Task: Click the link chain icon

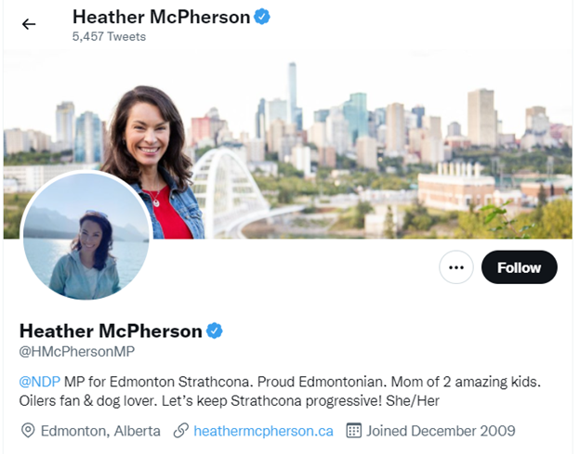Action: click(181, 431)
